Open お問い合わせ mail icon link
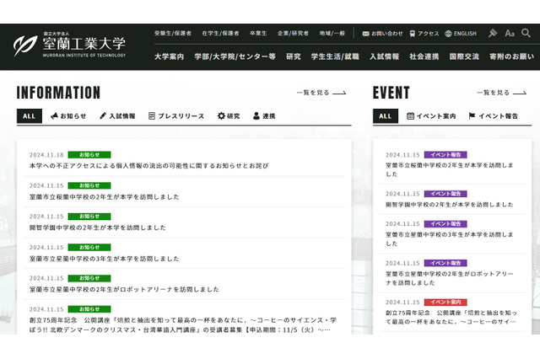Screen dimensions: 540x359 383,34
